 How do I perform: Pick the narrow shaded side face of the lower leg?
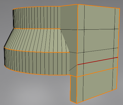(x=73, y=89)
